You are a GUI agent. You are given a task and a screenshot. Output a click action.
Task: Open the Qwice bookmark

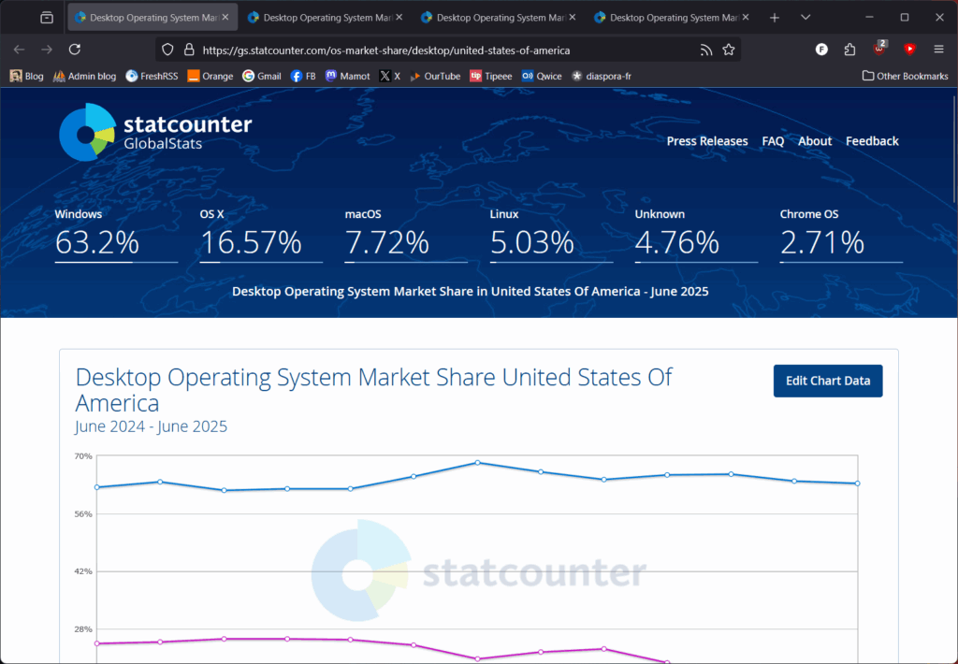[542, 77]
